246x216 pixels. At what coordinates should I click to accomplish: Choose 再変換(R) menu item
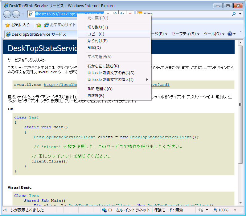(x=114, y=96)
